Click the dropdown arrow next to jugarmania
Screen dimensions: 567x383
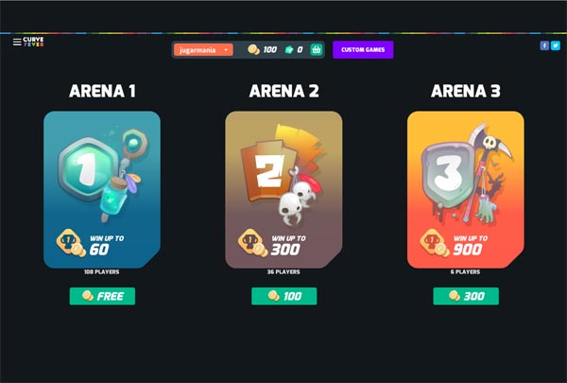coord(226,49)
